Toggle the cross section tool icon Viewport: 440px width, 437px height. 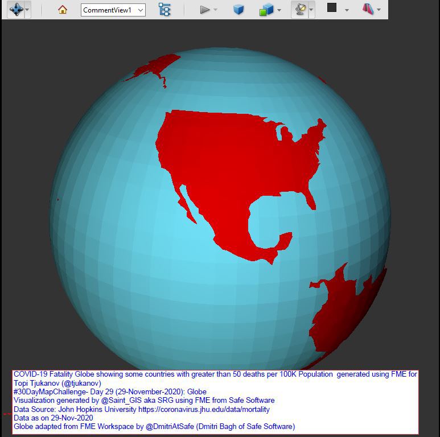(368, 9)
